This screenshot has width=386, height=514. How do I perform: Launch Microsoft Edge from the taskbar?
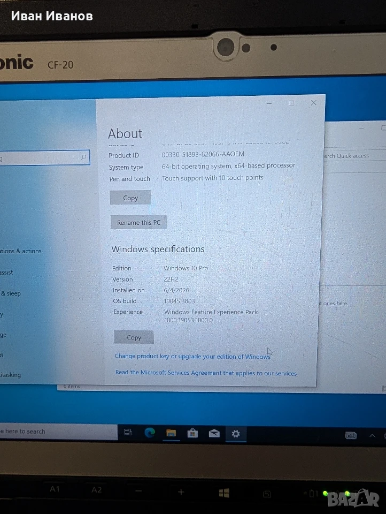click(x=150, y=433)
